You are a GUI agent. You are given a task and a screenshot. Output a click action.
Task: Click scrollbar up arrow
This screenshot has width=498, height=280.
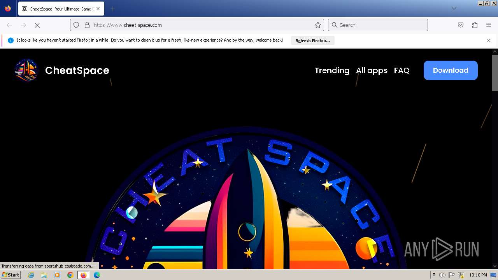[494, 51]
